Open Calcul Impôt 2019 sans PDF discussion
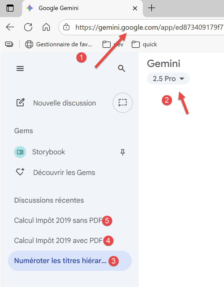Viewport: 224px width, 287px height. coord(58,221)
